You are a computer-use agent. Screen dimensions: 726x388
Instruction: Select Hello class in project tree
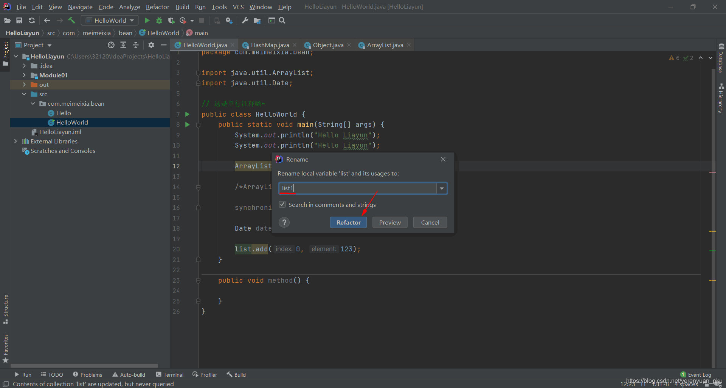pyautogui.click(x=63, y=113)
